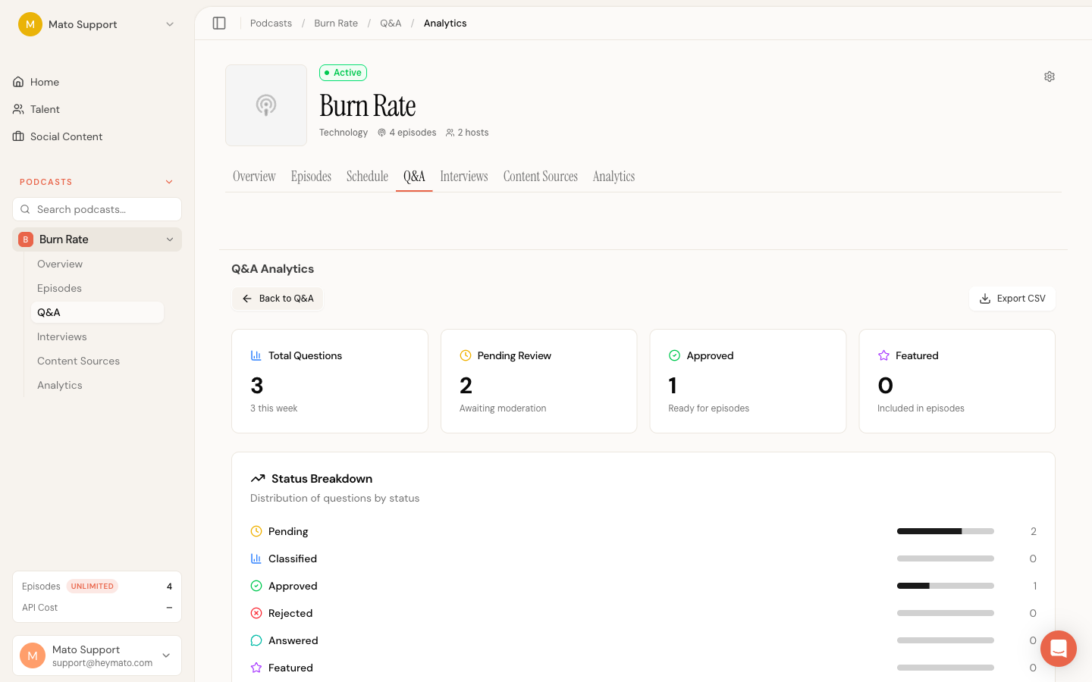The height and width of the screenshot is (682, 1092).
Task: Click the Mato Support workspace avatar
Action: (30, 24)
